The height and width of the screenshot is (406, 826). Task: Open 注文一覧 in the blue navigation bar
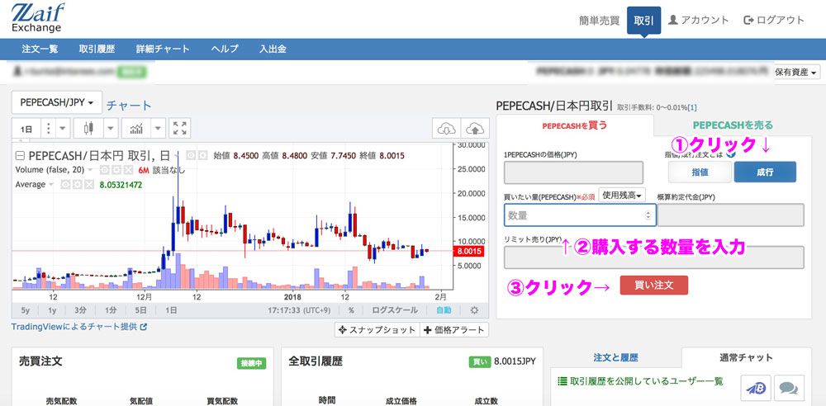click(40, 49)
